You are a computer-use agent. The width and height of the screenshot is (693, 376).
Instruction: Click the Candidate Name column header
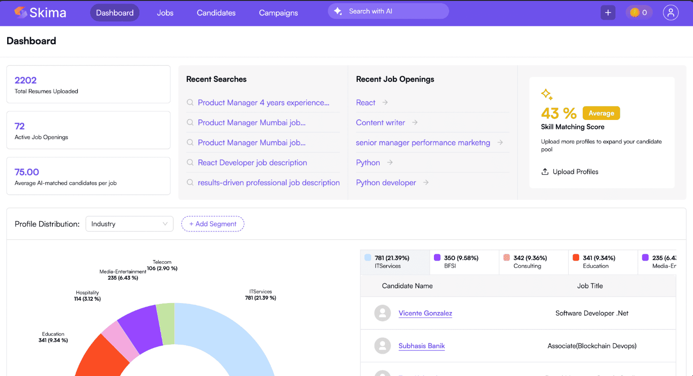[x=407, y=286]
